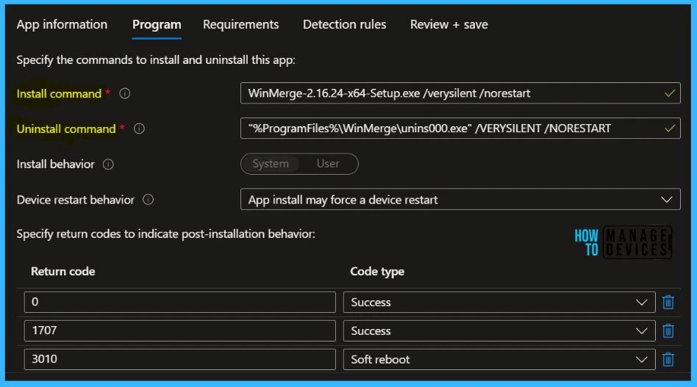Edit the return code field containing 1707
Image resolution: width=697 pixels, height=387 pixels.
pos(180,330)
